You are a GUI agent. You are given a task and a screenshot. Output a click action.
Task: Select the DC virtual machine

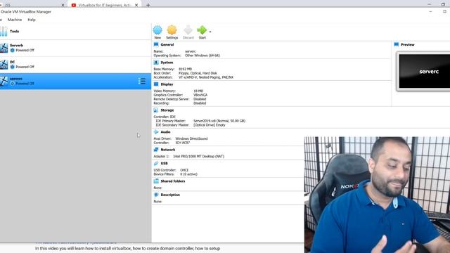pos(75,65)
